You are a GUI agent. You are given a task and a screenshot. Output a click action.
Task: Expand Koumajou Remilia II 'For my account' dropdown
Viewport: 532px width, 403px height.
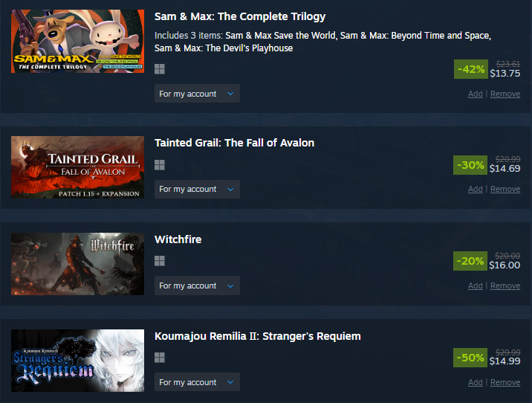pyautogui.click(x=197, y=382)
